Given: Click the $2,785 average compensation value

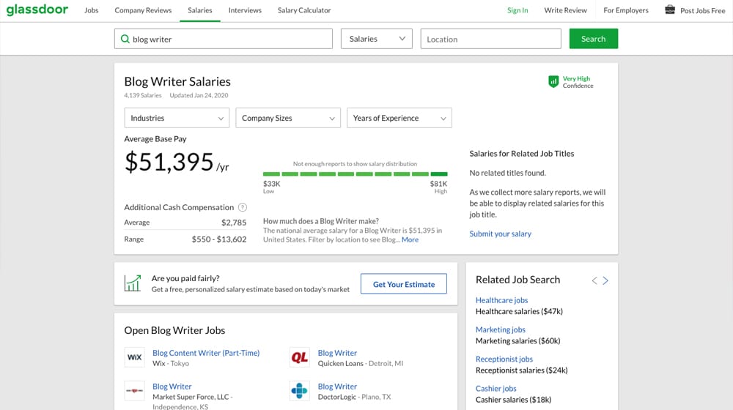Looking at the screenshot, I should (x=234, y=223).
